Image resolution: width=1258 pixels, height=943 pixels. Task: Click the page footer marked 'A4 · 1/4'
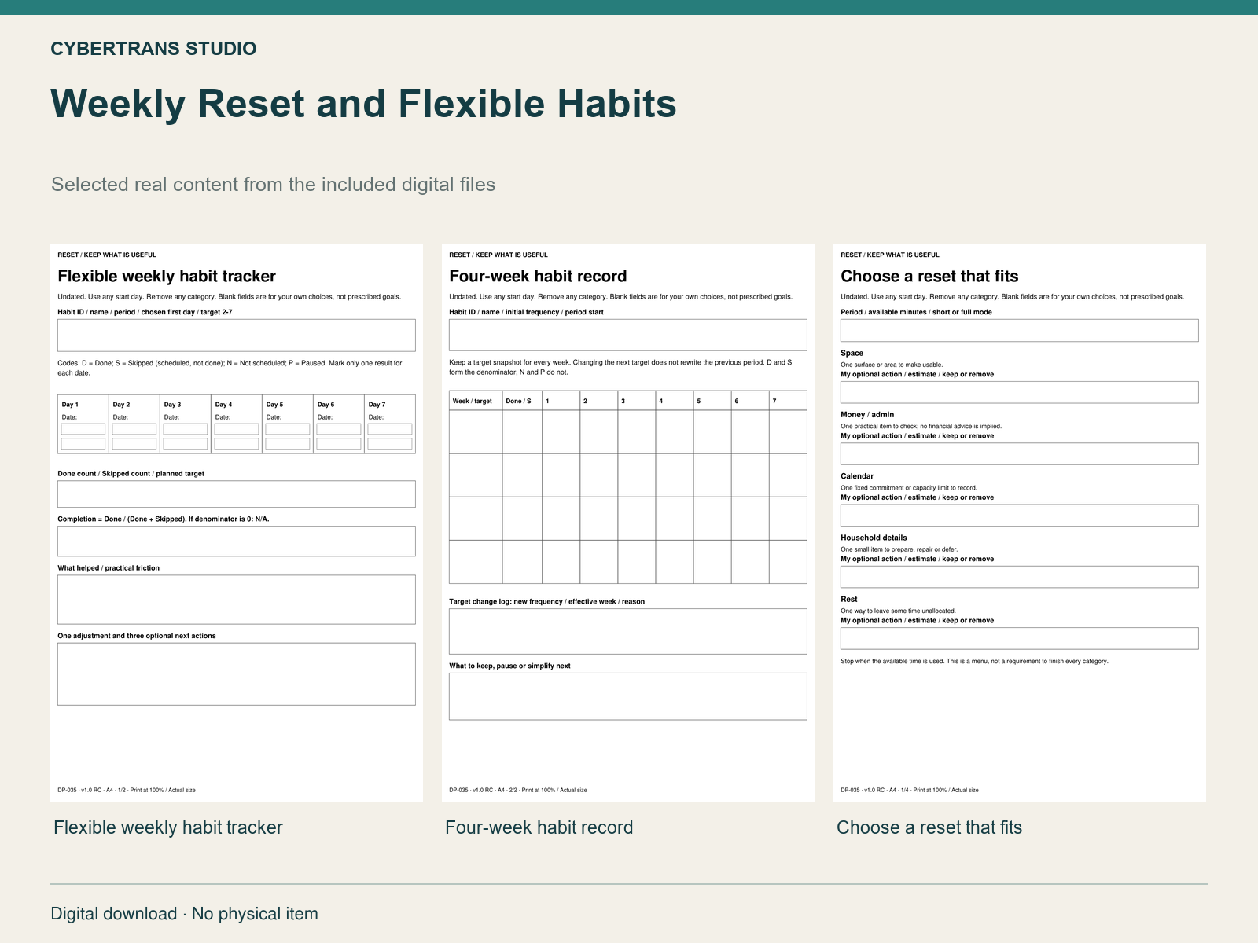910,790
